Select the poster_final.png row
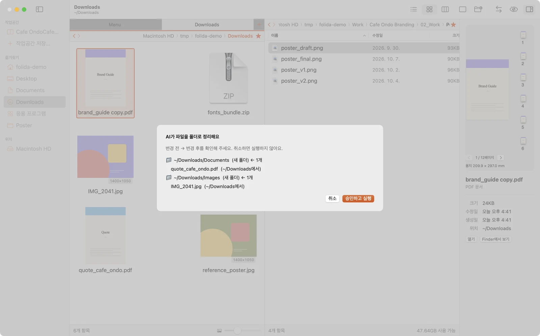Screen dimensions: 540x336 [x=364, y=59]
